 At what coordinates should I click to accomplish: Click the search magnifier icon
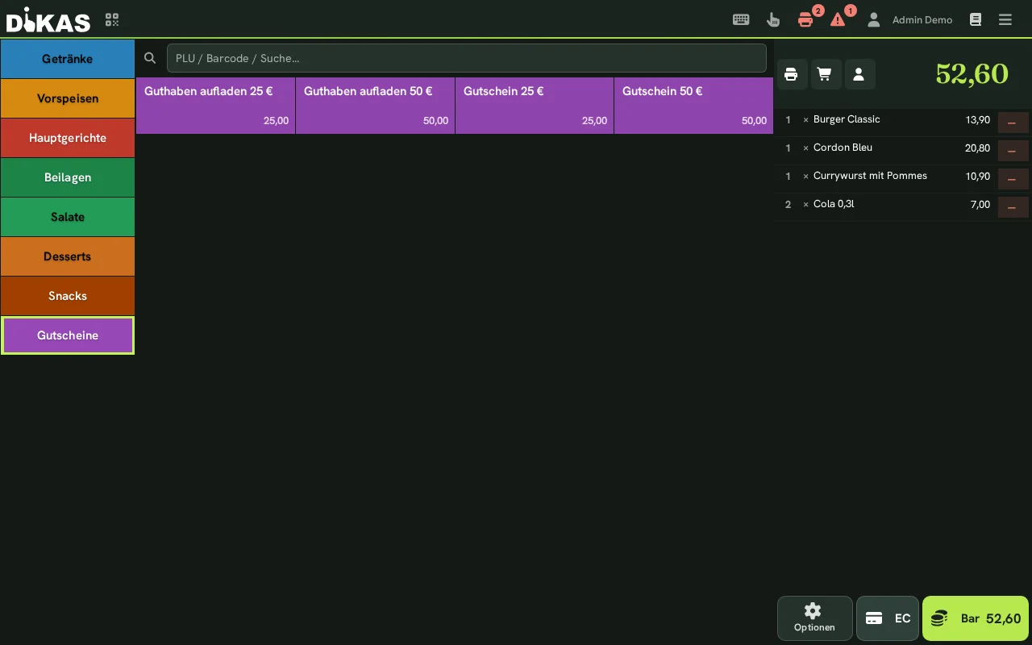[150, 58]
